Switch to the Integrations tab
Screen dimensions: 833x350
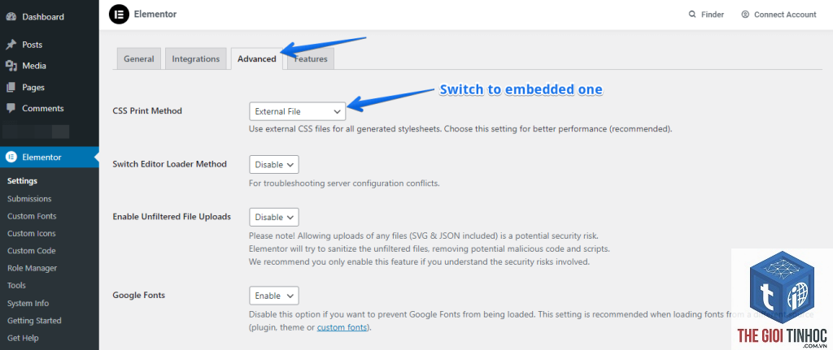click(195, 58)
